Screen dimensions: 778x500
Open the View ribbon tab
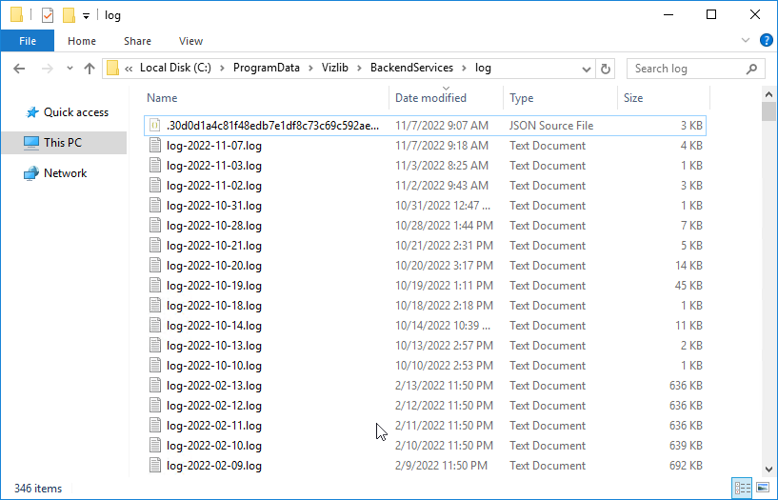pos(190,41)
